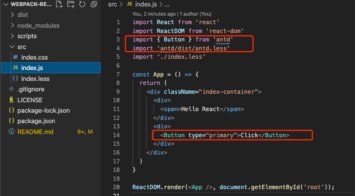Collapse all folders in explorer
This screenshot has height=196, width=355.
[94, 4]
